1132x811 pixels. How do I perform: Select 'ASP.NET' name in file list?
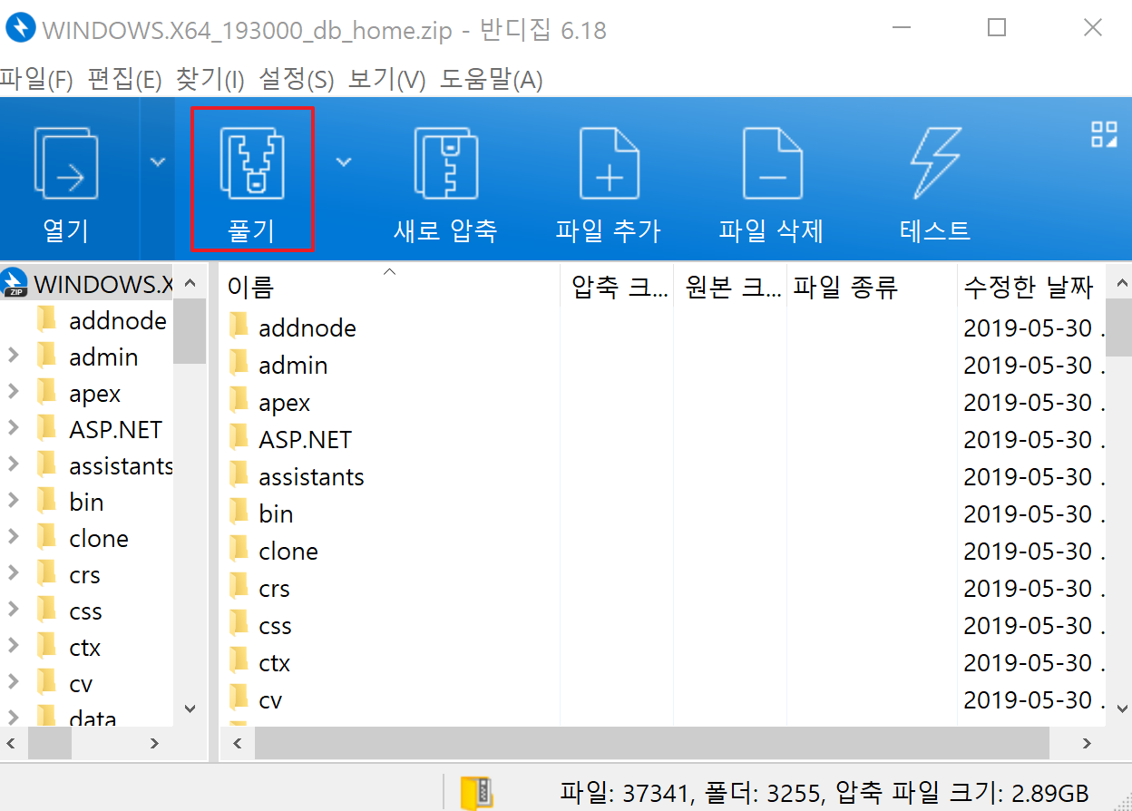(305, 439)
